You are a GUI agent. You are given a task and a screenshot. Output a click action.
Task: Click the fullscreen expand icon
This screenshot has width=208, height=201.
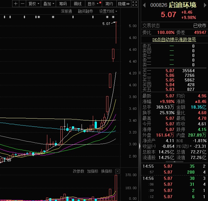pyautogui.click(x=135, y=4)
